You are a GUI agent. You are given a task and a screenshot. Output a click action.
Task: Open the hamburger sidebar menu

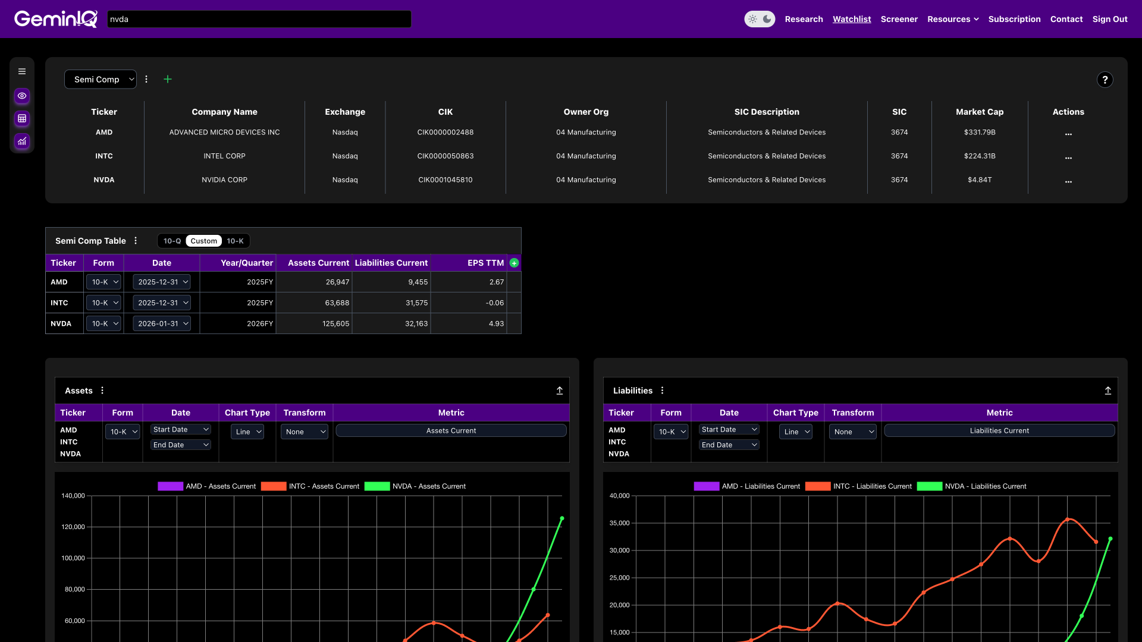(22, 71)
